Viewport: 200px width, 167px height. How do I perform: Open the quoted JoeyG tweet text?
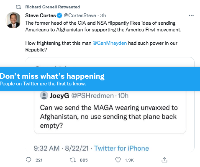click(x=109, y=116)
